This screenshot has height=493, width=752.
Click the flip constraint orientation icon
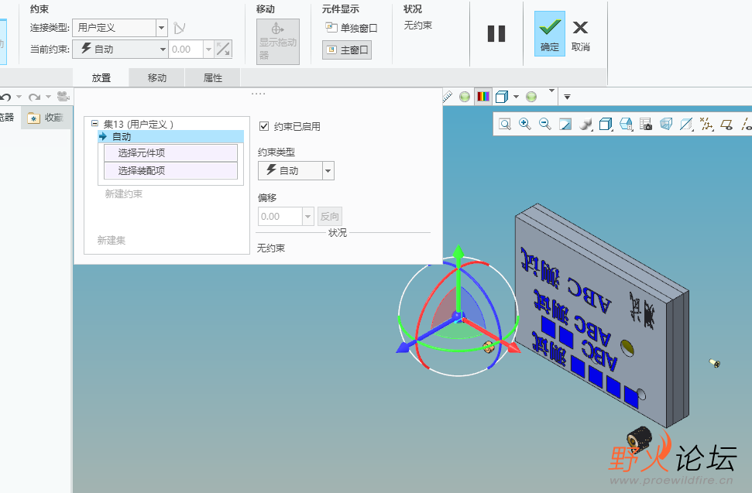224,49
